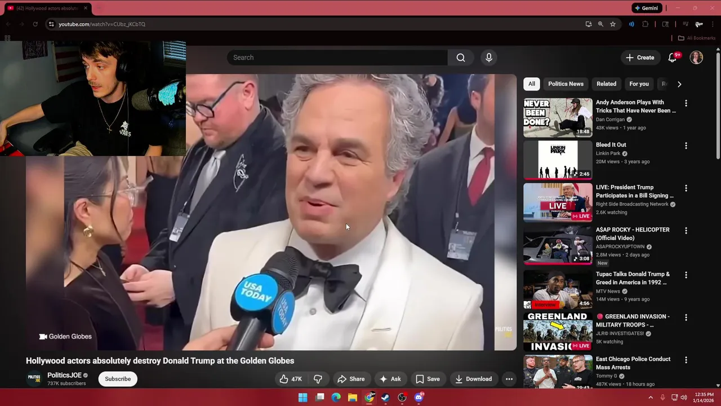The image size is (721, 406).
Task: Click in the YouTube search field
Action: [x=338, y=58]
